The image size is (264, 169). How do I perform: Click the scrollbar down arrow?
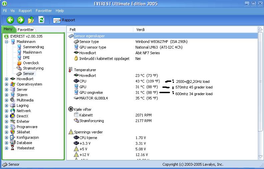click(x=260, y=157)
